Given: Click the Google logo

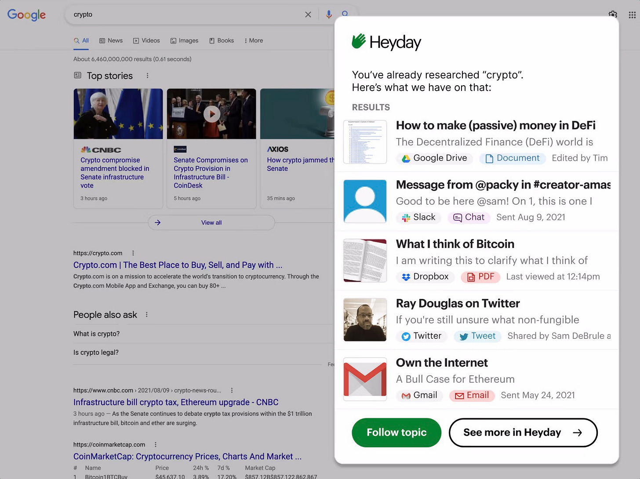Looking at the screenshot, I should pyautogui.click(x=26, y=15).
